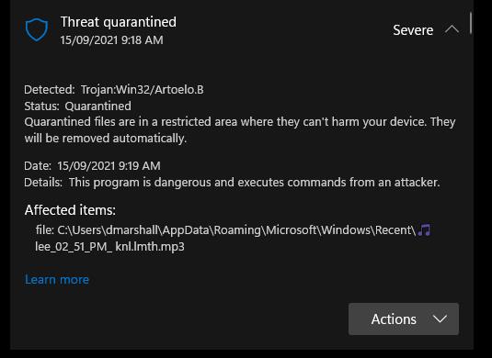This screenshot has height=358, width=492.
Task: Click the Details line about attacker commands
Action: click(232, 183)
